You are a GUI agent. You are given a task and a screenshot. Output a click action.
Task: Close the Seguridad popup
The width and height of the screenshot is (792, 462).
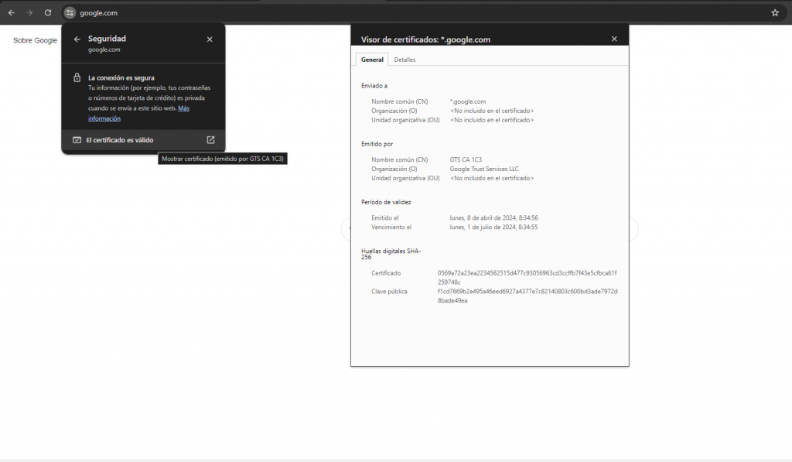tap(210, 39)
